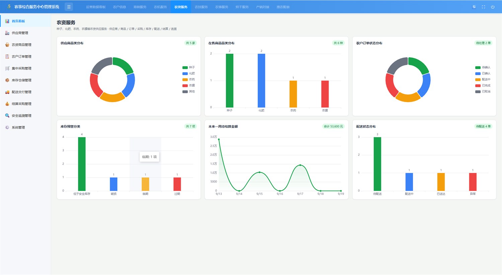The width and height of the screenshot is (502, 275).
Task: Toggle 待确认 in the order status legend
Action: [x=483, y=67]
